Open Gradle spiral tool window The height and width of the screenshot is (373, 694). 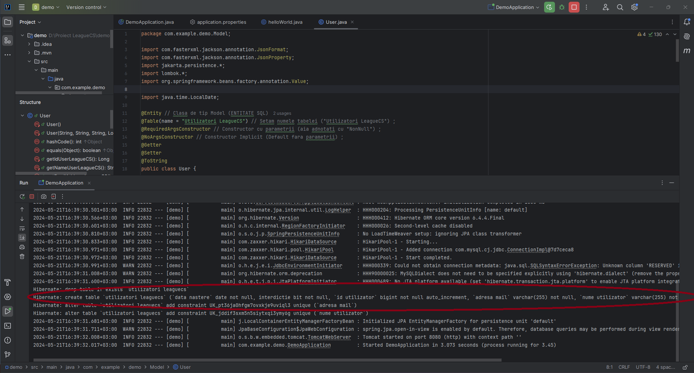[687, 36]
